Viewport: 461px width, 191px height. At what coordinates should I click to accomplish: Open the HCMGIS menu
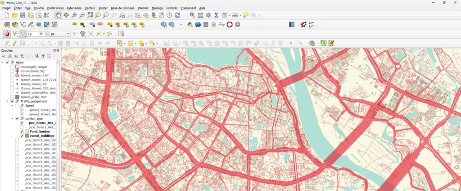172,8
